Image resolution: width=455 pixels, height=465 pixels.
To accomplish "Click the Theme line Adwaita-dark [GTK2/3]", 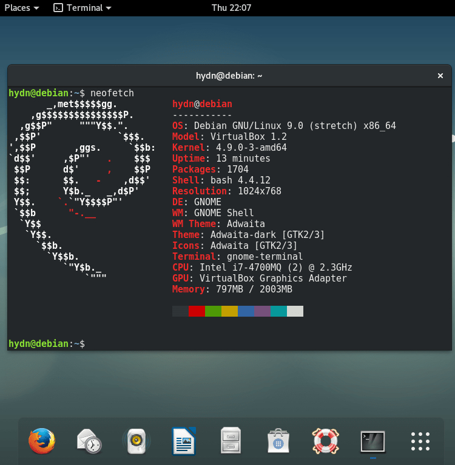I will click(249, 235).
